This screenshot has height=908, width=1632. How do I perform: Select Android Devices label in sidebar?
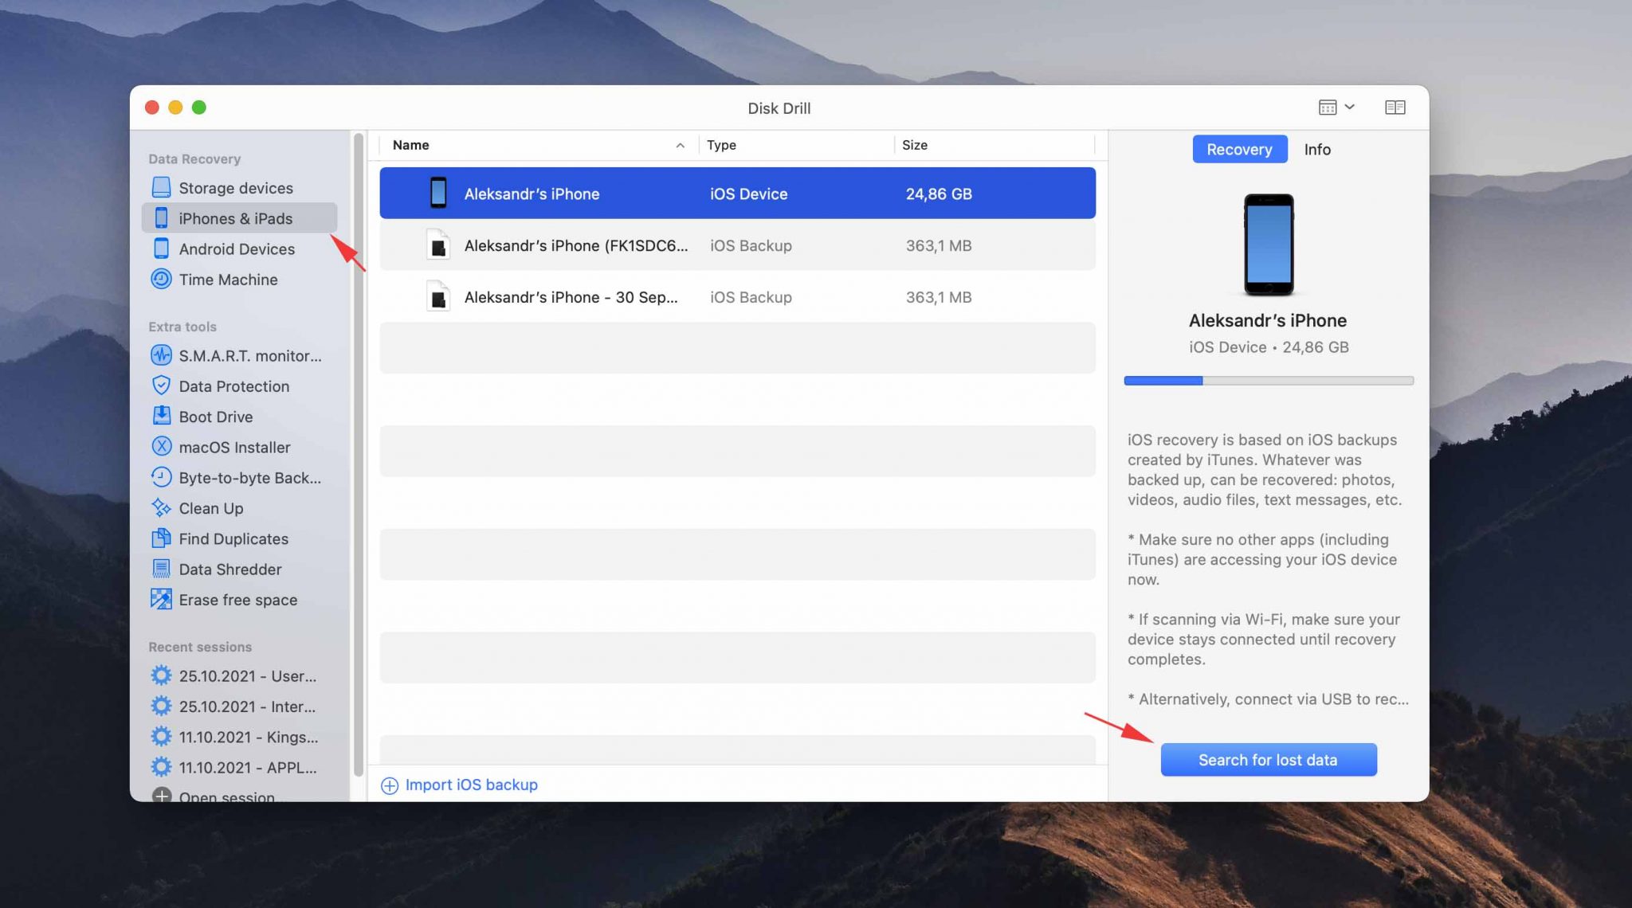click(x=237, y=249)
